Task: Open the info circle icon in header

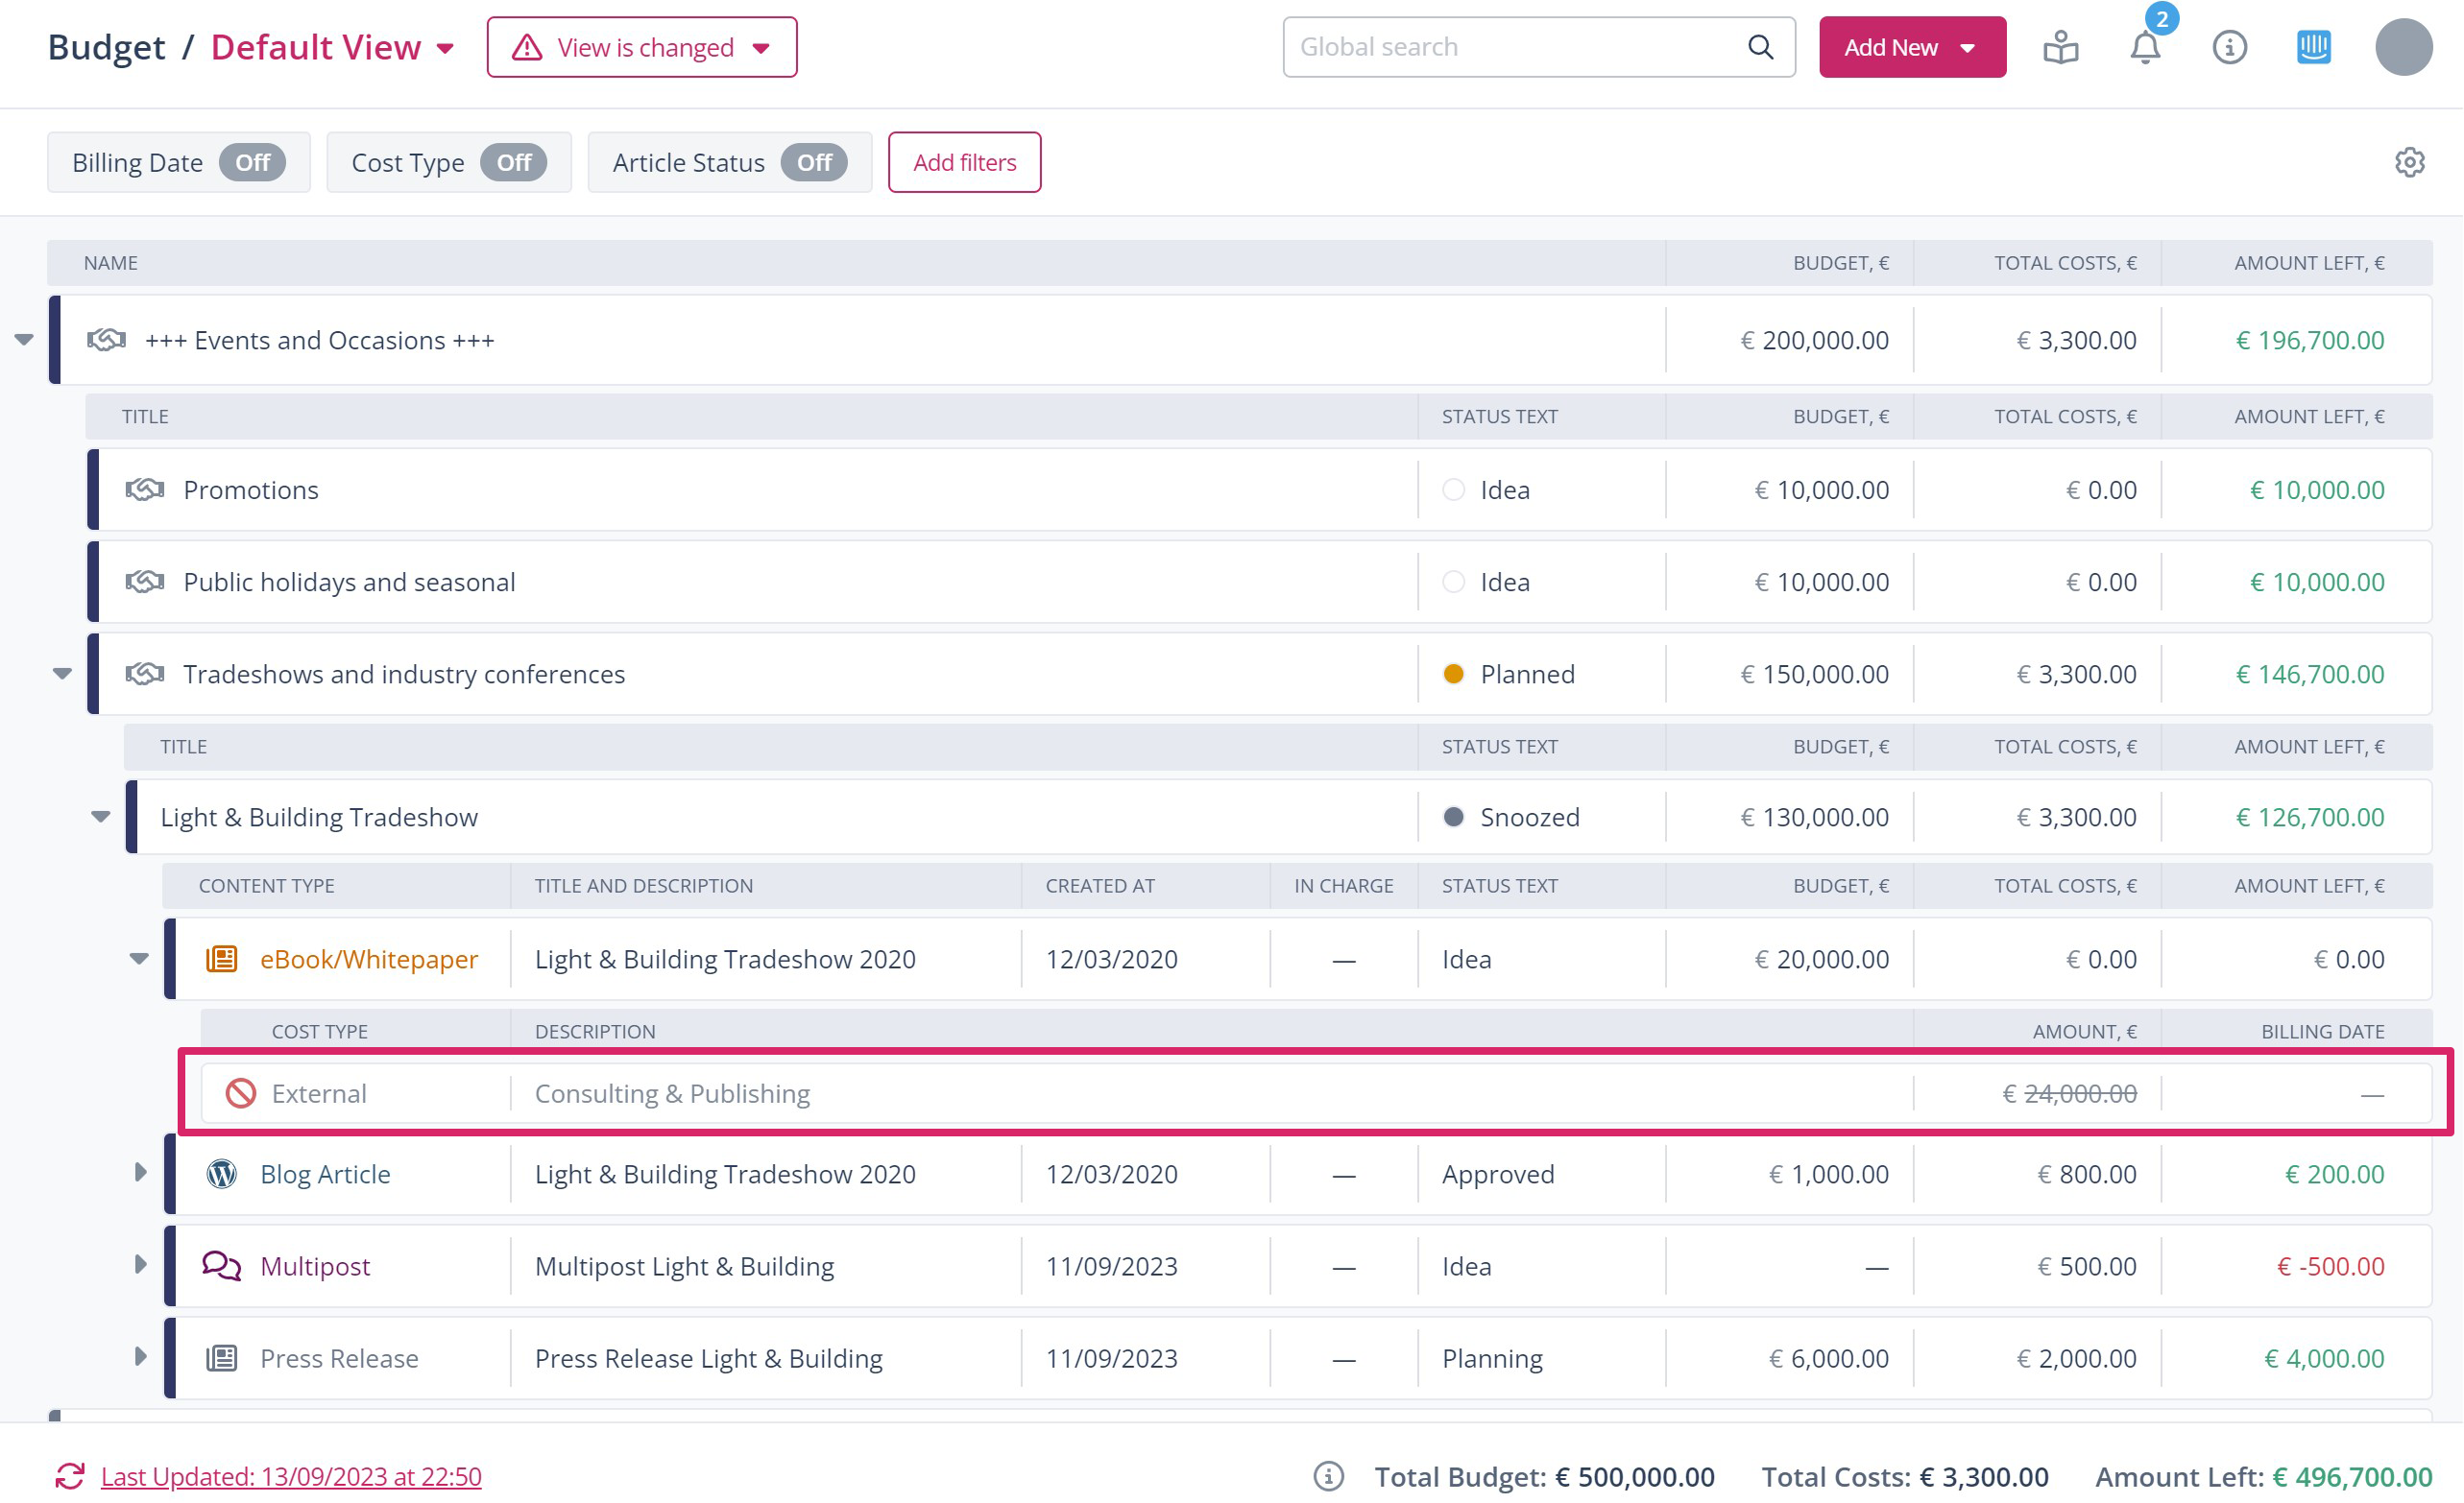Action: [2229, 47]
